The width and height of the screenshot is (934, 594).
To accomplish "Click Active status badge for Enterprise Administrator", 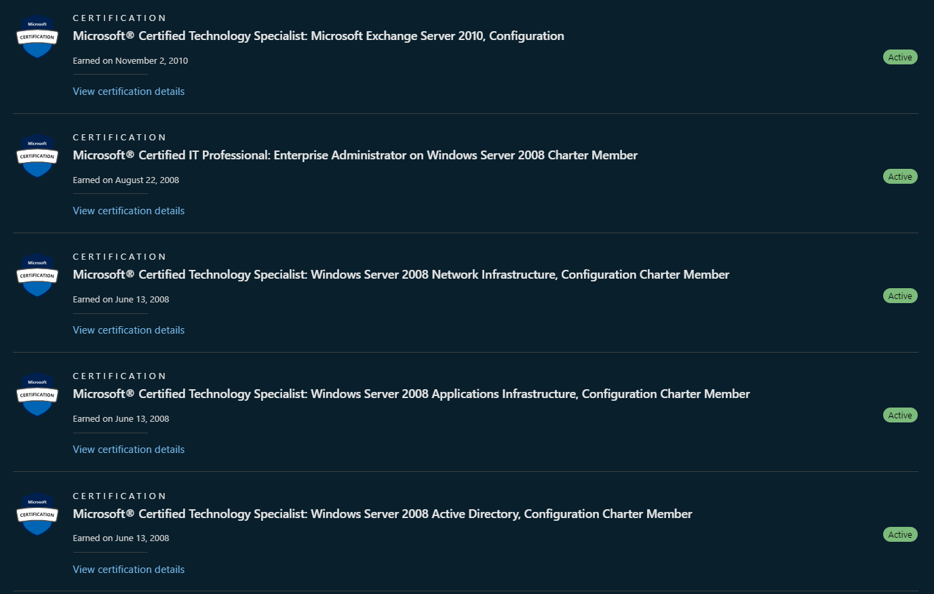I will 900,177.
